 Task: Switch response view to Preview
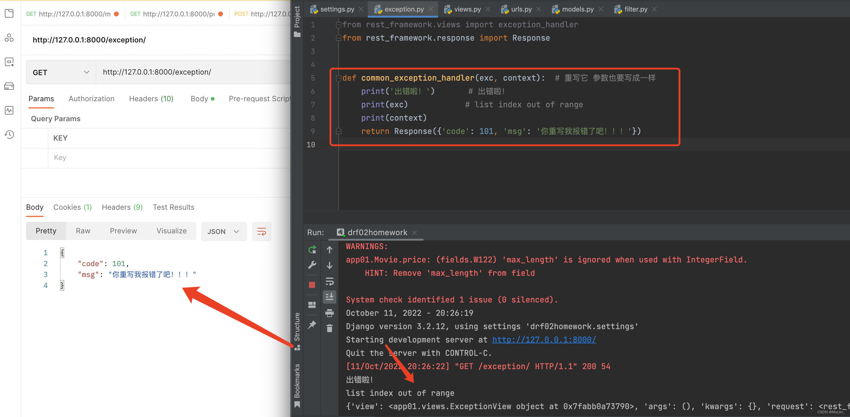[x=123, y=231]
